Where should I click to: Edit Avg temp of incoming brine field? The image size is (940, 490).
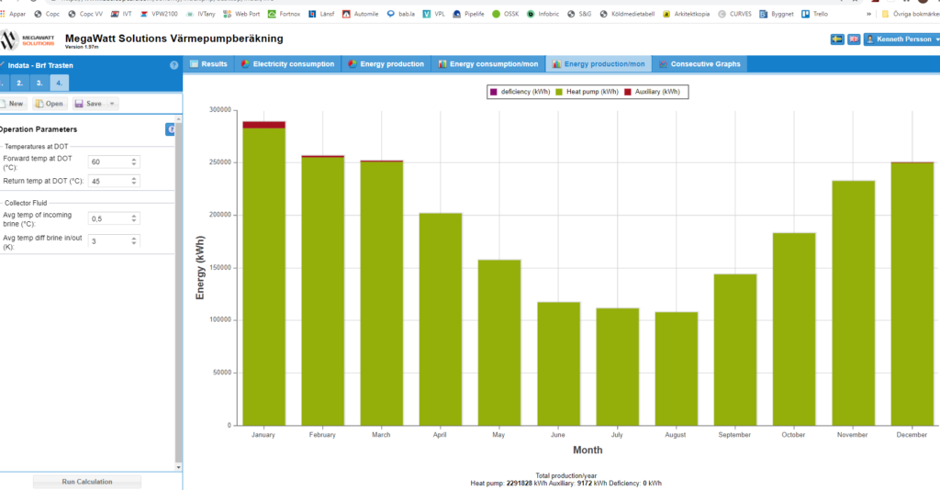click(x=108, y=218)
